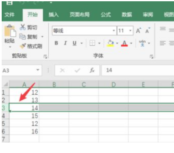This screenshot has height=153, width=174.
Task: Toggle bold formatting
Action: point(56,43)
